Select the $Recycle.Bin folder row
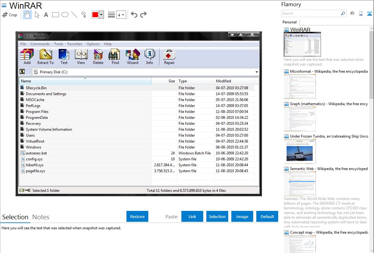The width and height of the screenshot is (374, 253). [137, 88]
